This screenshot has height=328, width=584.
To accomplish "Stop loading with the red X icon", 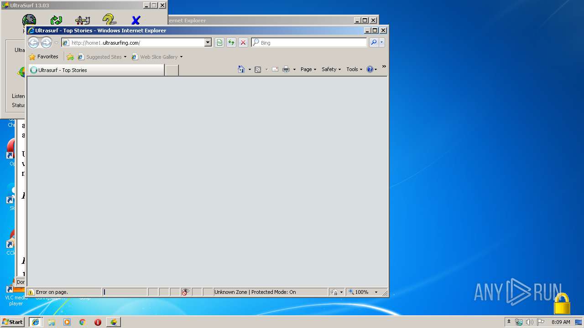I will [x=243, y=42].
